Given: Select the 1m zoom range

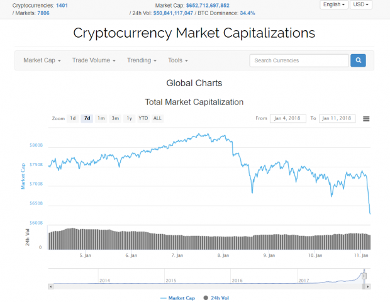Looking at the screenshot, I should click(x=101, y=118).
